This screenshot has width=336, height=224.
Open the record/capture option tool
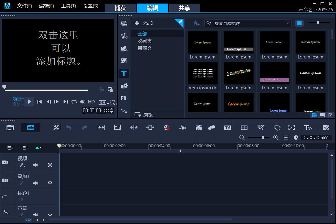pyautogui.click(x=166, y=128)
